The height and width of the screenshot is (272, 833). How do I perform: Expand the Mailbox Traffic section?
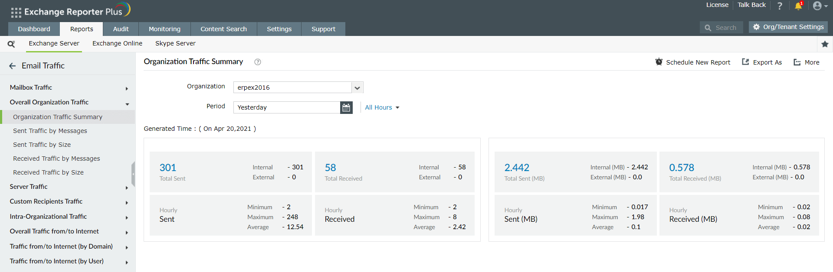click(127, 89)
